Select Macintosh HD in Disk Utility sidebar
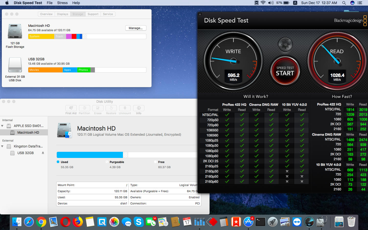Screen dimensions: 368x230 tap(24, 132)
